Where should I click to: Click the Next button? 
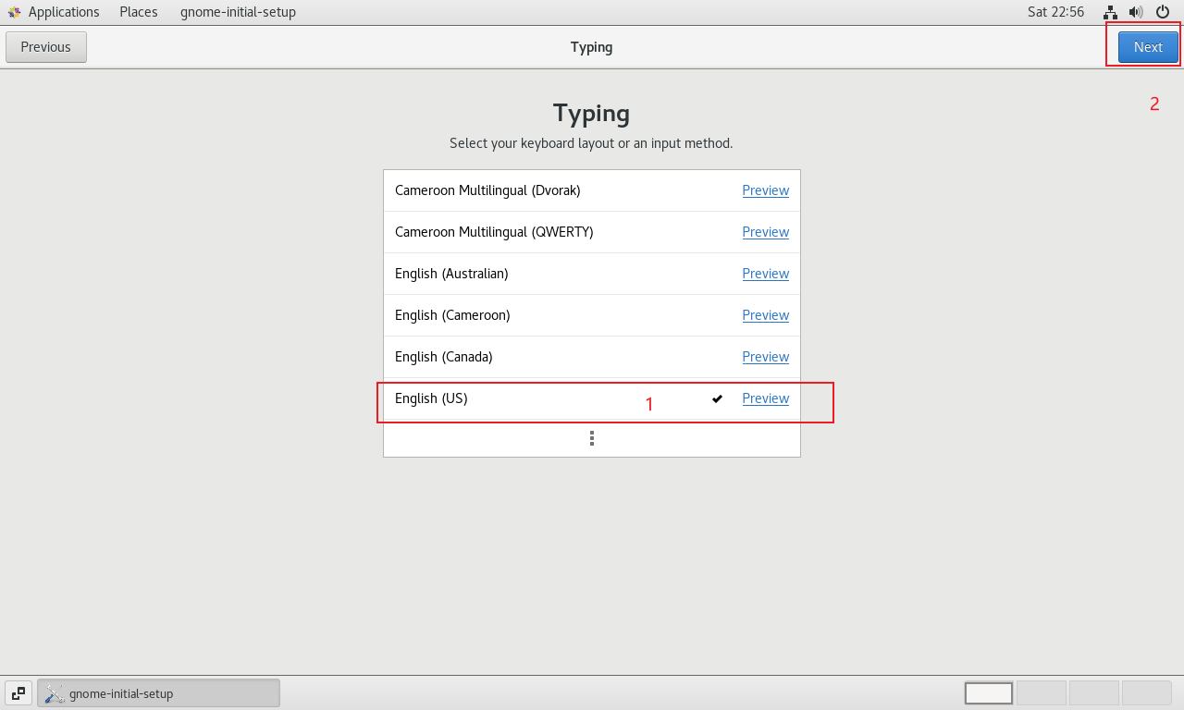1148,47
